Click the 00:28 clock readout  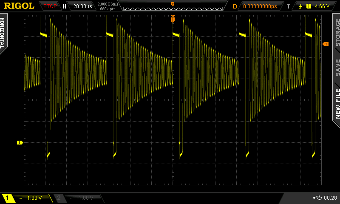[330, 198]
